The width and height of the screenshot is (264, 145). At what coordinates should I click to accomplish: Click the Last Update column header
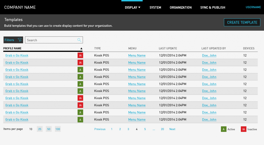click(x=168, y=48)
